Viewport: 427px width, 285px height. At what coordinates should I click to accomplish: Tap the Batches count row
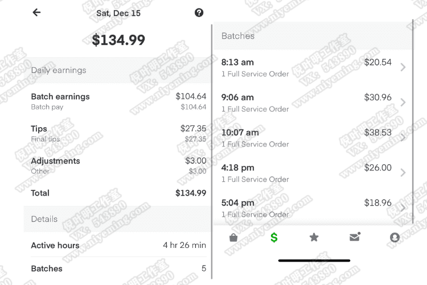(x=118, y=268)
